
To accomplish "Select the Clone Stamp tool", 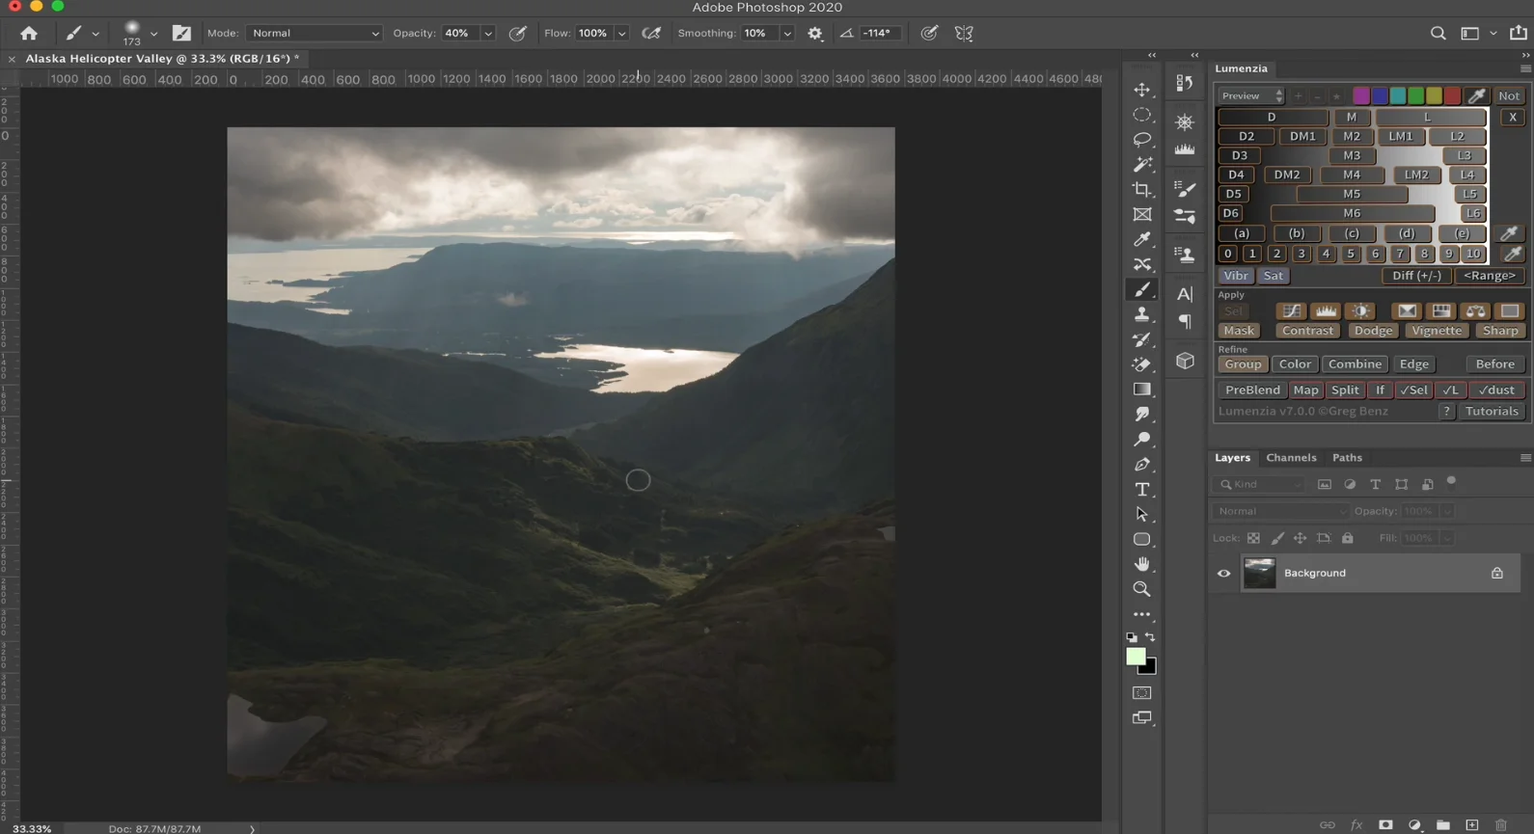I will click(1142, 314).
